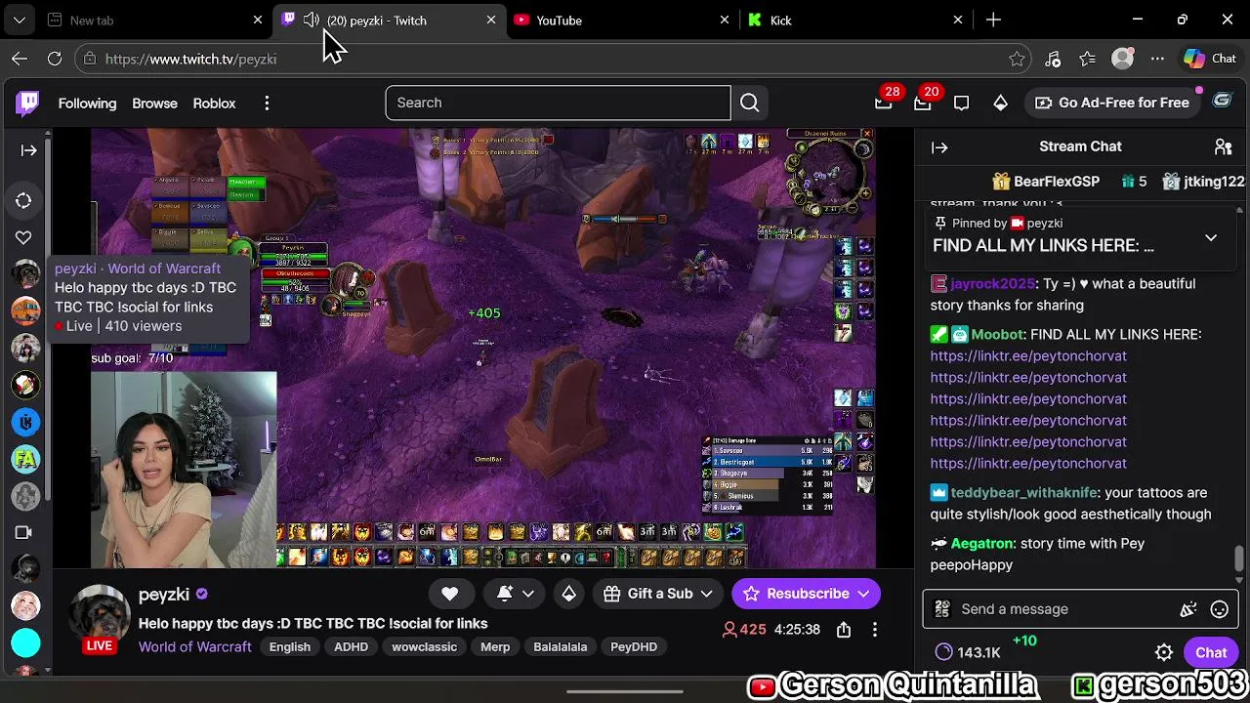Open channel points 143.1K balance

pos(968,652)
